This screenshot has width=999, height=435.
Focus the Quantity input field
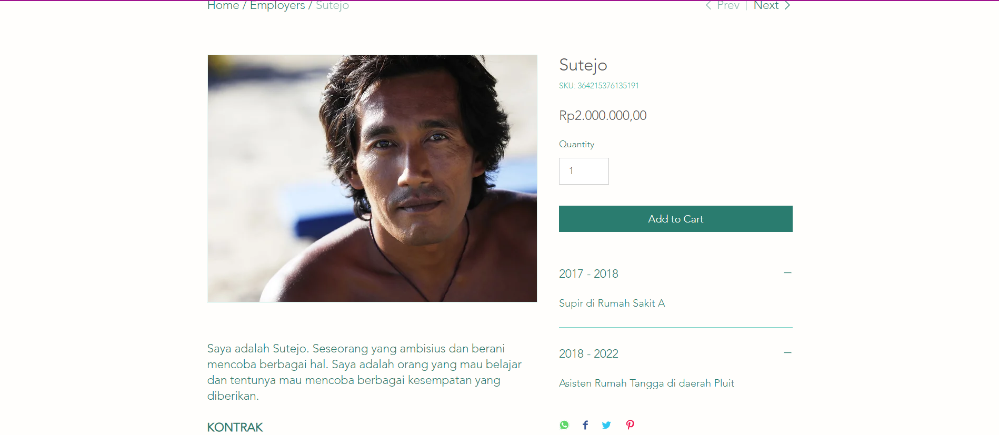pos(584,171)
